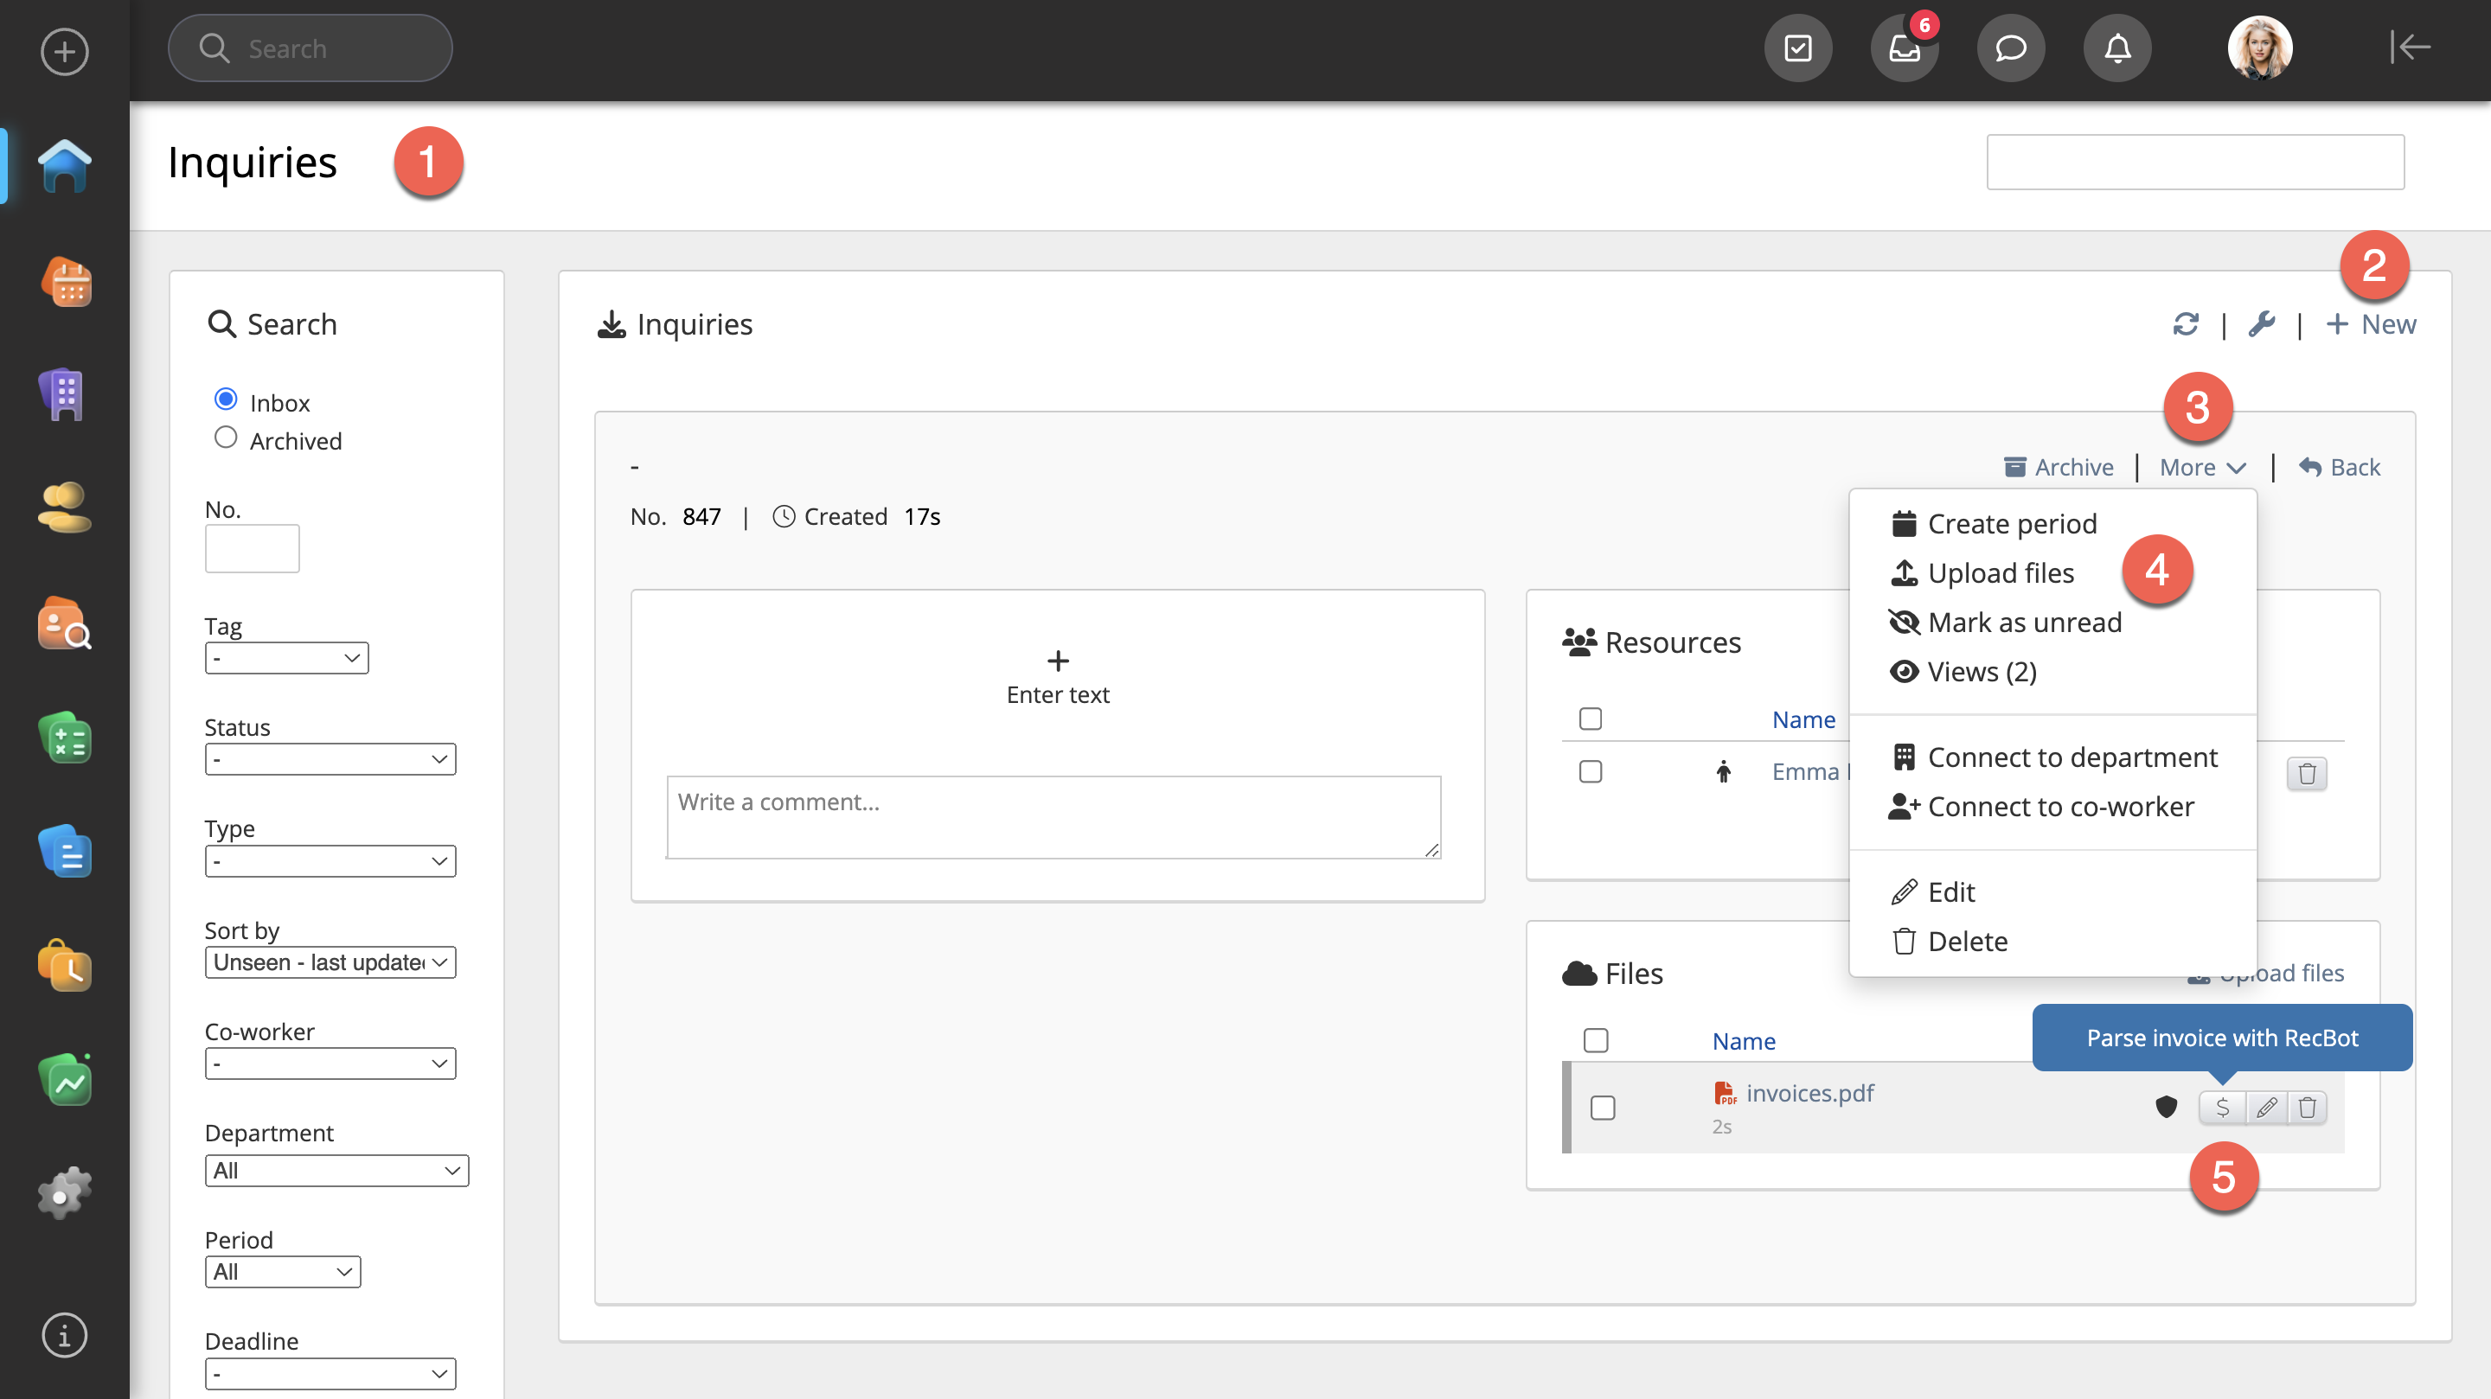The height and width of the screenshot is (1399, 2491).
Task: Click the dollar parse invoice icon
Action: point(2222,1107)
